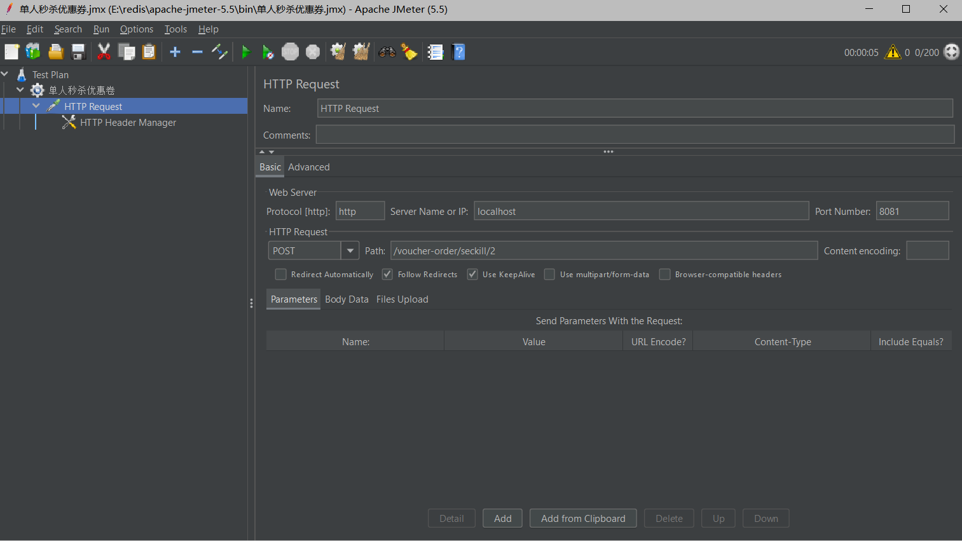Viewport: 962px width, 541px height.
Task: Collapse the HTTP Request tree node
Action: click(36, 106)
